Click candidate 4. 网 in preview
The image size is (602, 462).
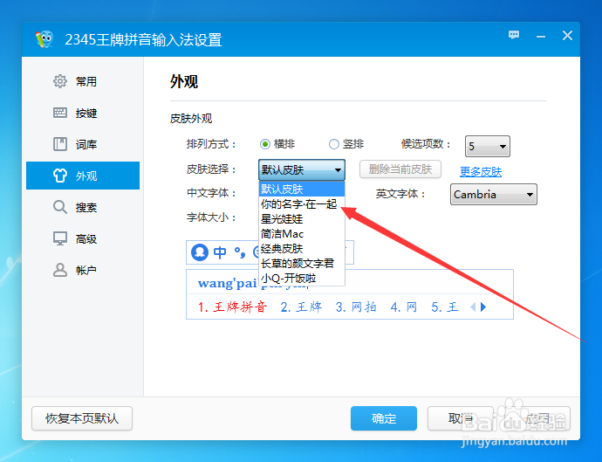(403, 307)
